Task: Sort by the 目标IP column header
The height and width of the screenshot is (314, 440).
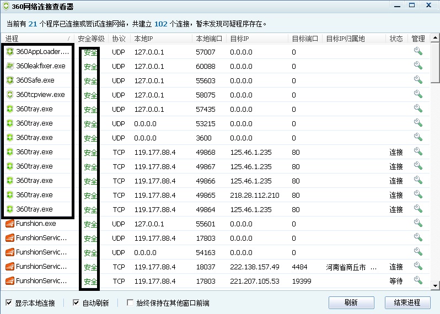Action: coord(257,39)
